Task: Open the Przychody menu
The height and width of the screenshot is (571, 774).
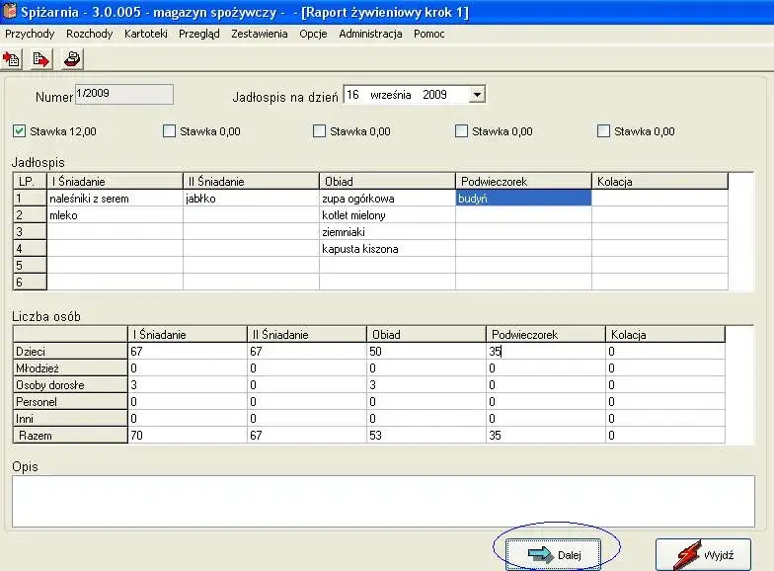Action: (x=30, y=34)
